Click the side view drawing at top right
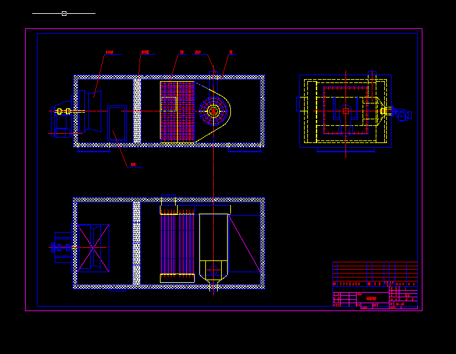Screen dimensions: 456x354 (x=354, y=113)
